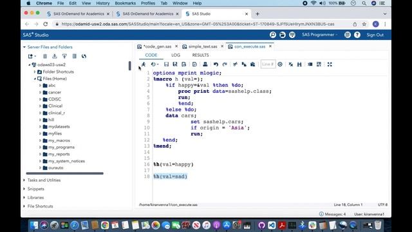
Task: Click the Properties icon in Server Files panel
Action: 75,56
